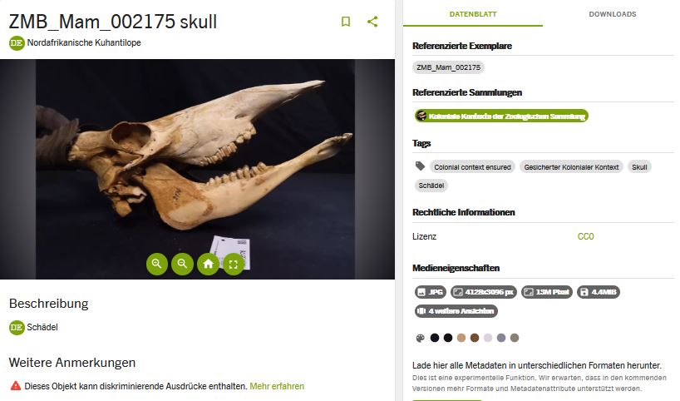The width and height of the screenshot is (680, 401).
Task: Open the Mehr erfahren link
Action: 277,386
